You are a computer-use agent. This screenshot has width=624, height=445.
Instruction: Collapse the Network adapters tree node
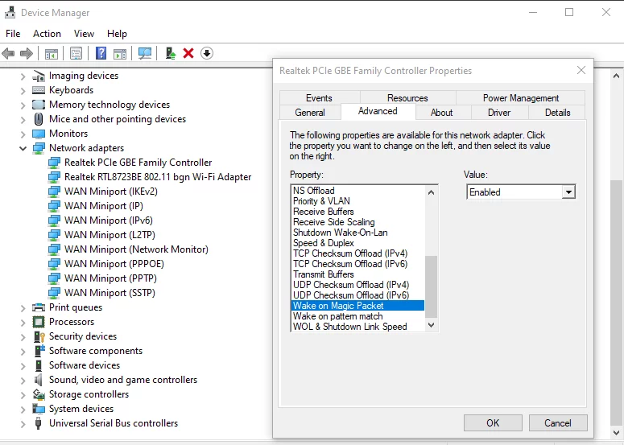23,148
